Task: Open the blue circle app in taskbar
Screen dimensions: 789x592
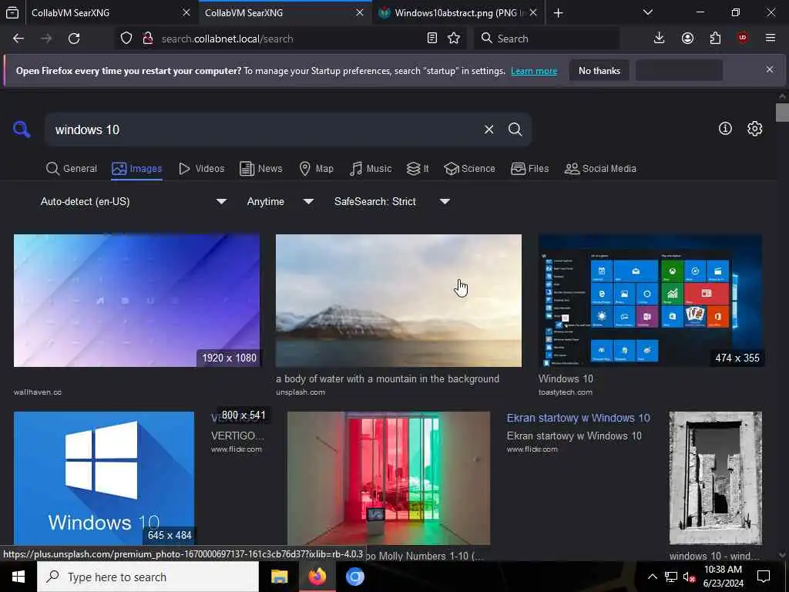Action: [354, 577]
